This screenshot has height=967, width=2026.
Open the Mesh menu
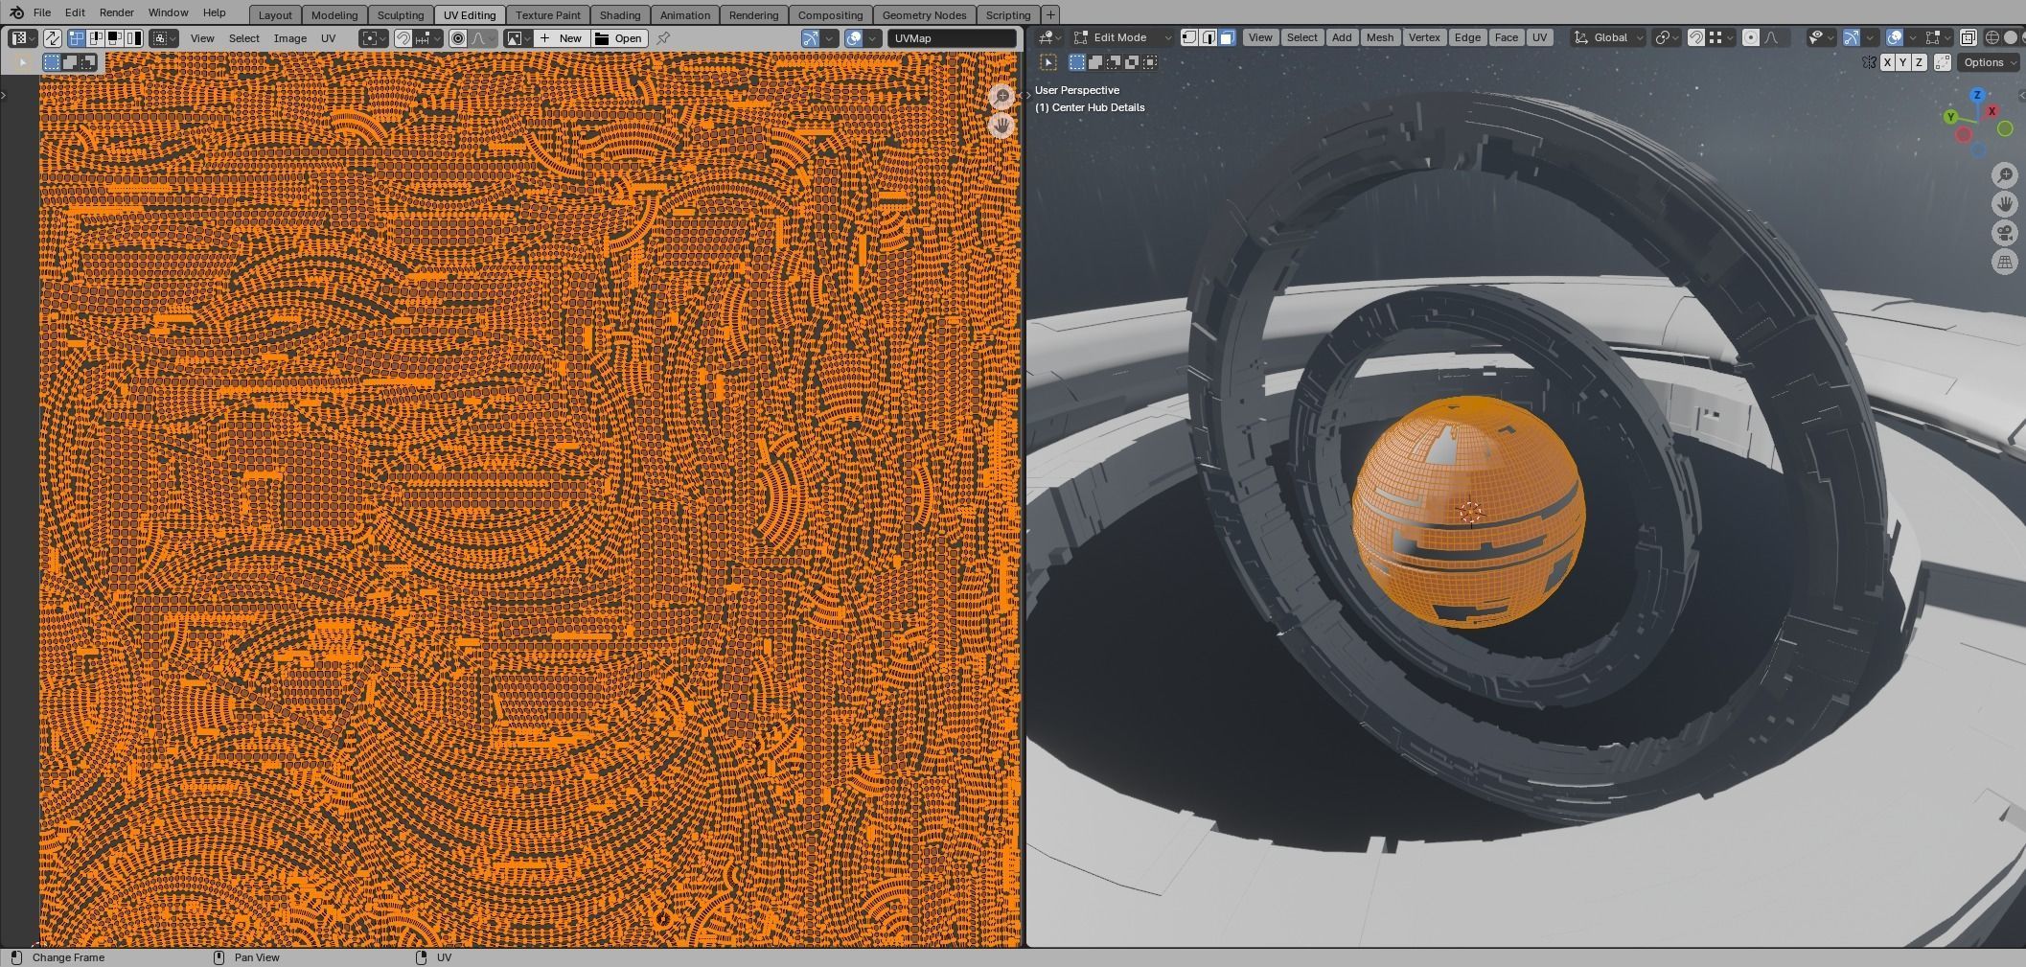coord(1380,37)
